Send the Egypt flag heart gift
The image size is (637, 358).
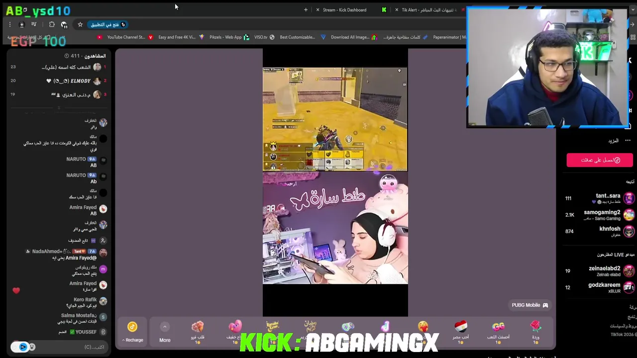[x=461, y=332]
